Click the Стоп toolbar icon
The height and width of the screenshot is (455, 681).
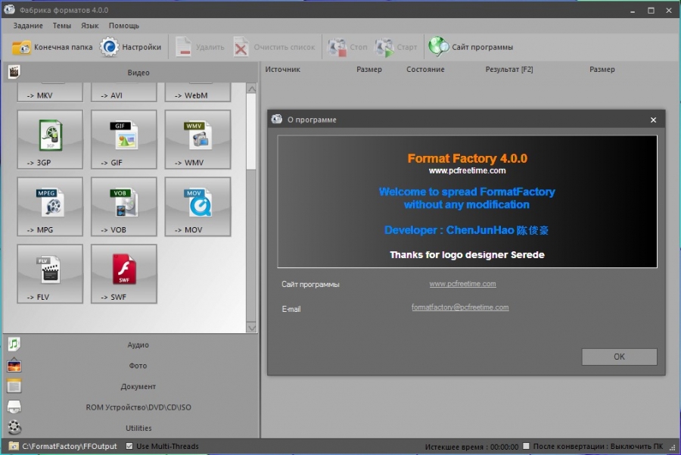(x=337, y=47)
